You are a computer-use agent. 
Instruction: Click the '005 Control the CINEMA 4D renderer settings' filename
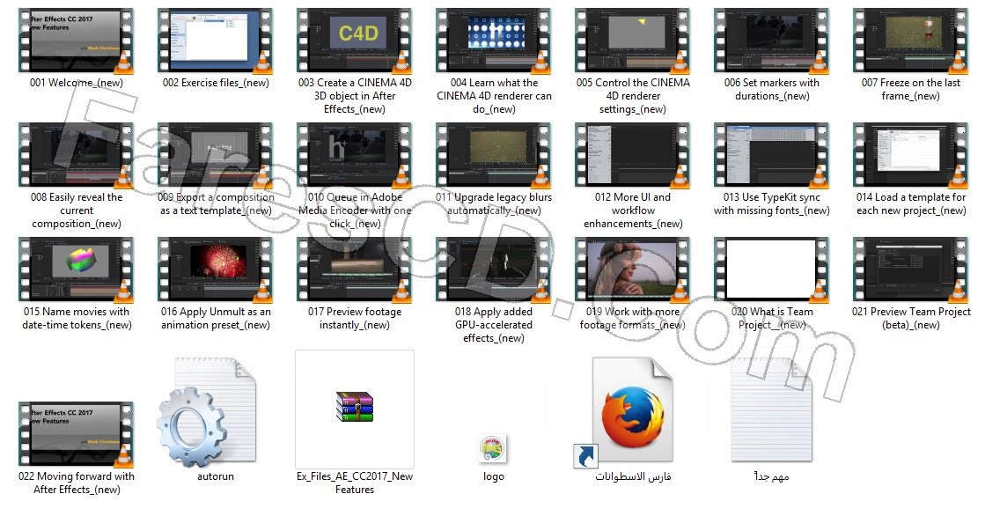[x=633, y=96]
